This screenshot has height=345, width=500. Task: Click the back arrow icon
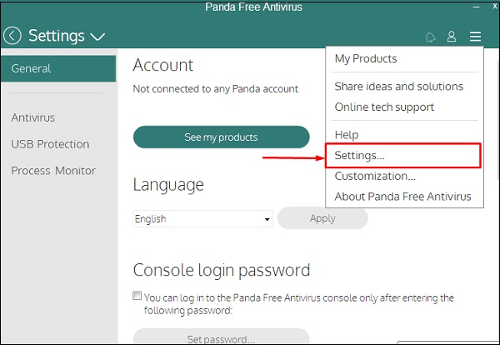click(x=12, y=36)
